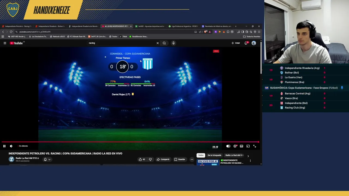Start voice search with microphone

point(173,43)
